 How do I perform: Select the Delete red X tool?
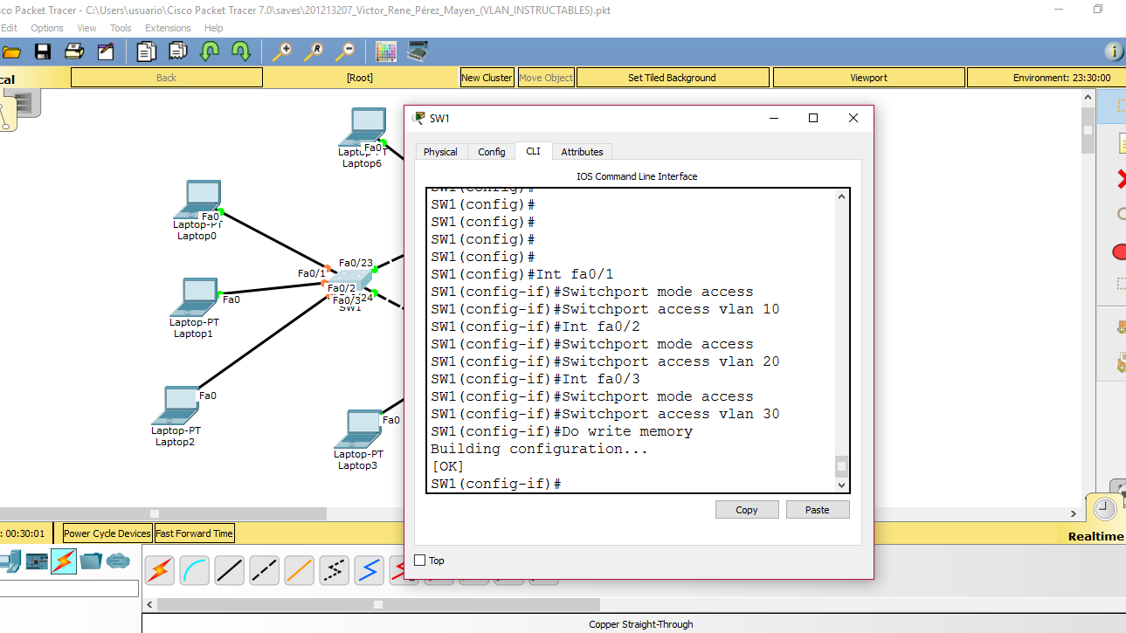click(x=1121, y=180)
